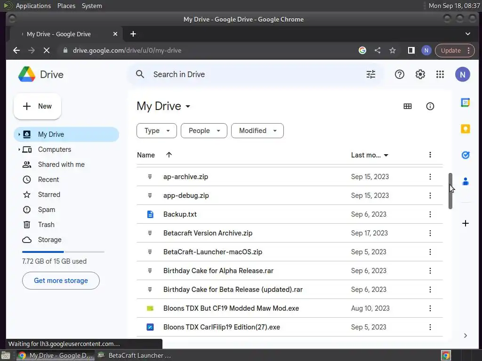Open a new Chrome tab

pos(133,34)
